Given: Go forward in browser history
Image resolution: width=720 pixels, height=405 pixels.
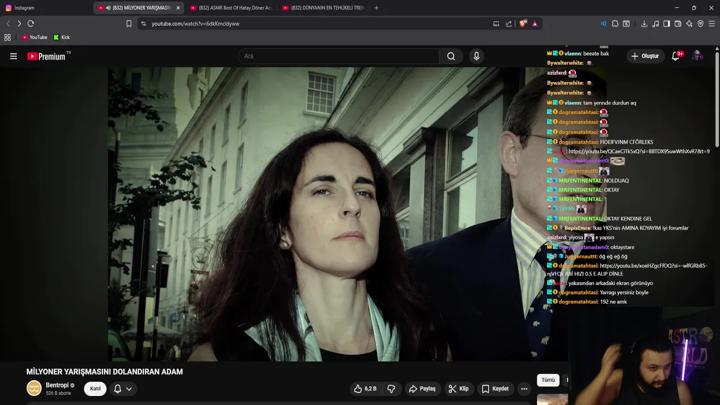Looking at the screenshot, I should click(19, 24).
